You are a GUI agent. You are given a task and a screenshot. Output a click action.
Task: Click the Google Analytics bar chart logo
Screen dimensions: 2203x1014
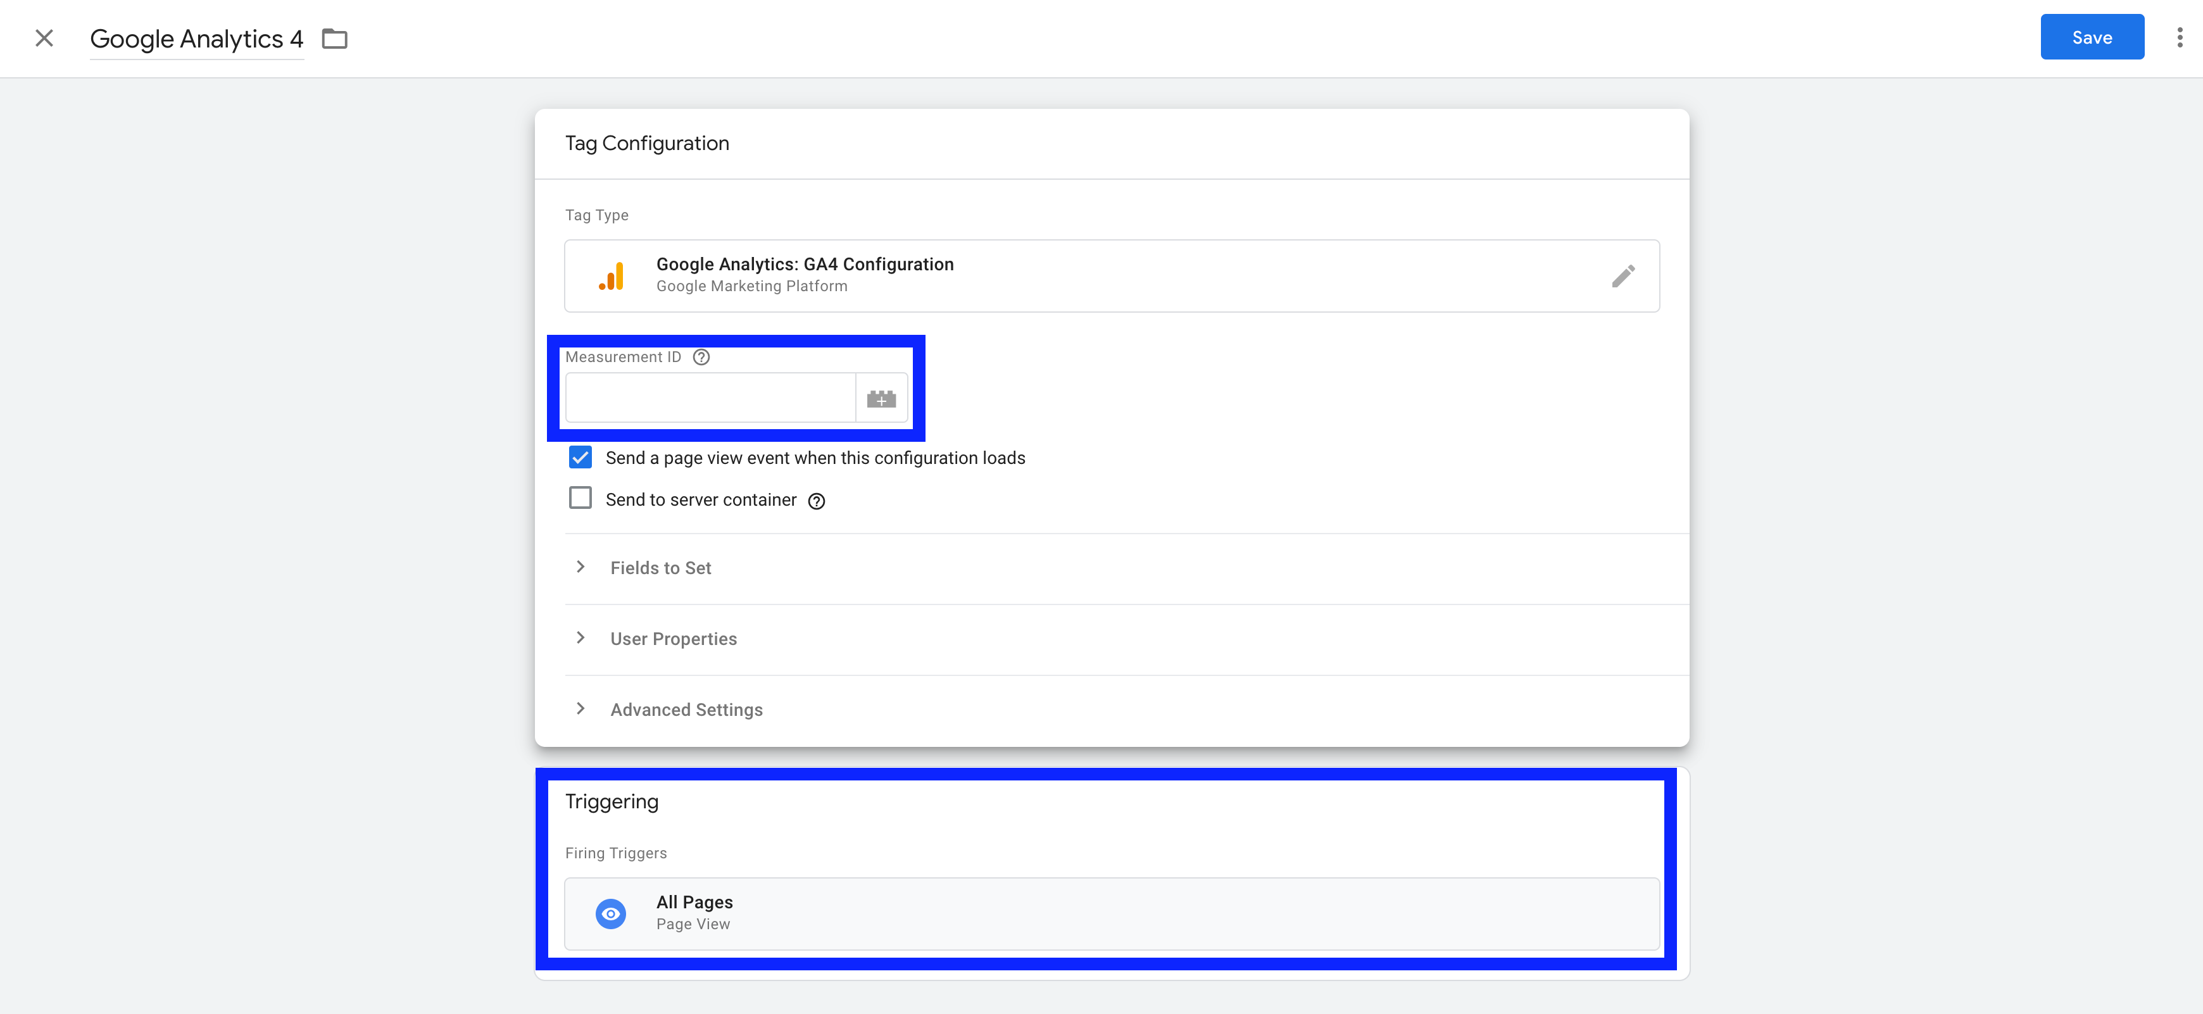pos(611,276)
